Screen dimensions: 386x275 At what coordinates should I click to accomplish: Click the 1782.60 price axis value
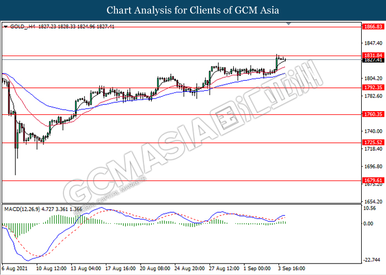tap(373, 96)
